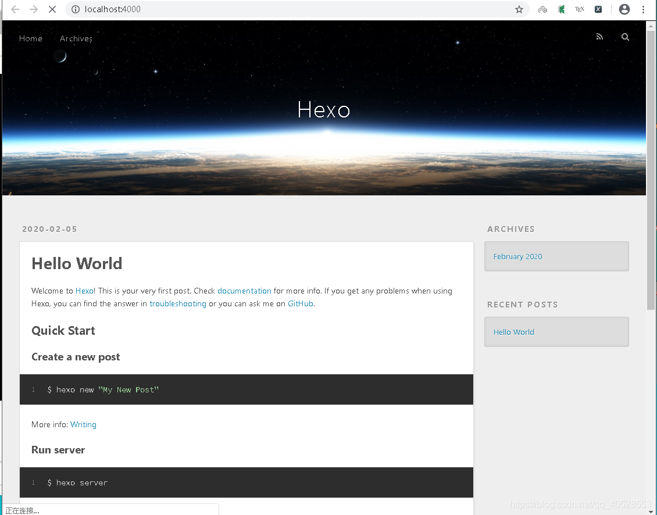The width and height of the screenshot is (657, 515).
Task: Open the Writing link
Action: pos(83,424)
